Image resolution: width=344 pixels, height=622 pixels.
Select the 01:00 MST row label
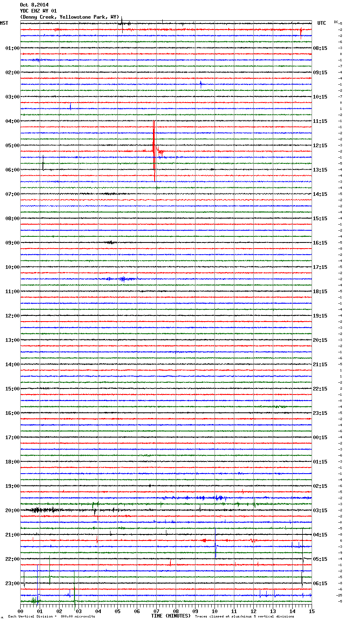13,48
